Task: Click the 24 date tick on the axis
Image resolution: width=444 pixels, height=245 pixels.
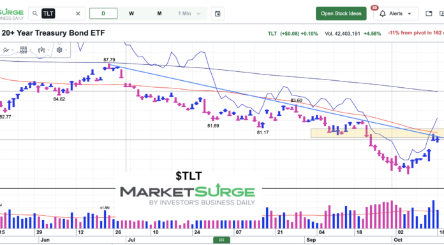Action: 197,232
